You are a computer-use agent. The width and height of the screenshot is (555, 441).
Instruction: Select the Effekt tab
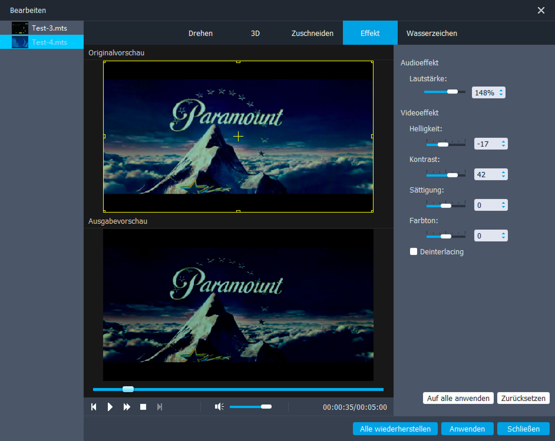(x=370, y=33)
